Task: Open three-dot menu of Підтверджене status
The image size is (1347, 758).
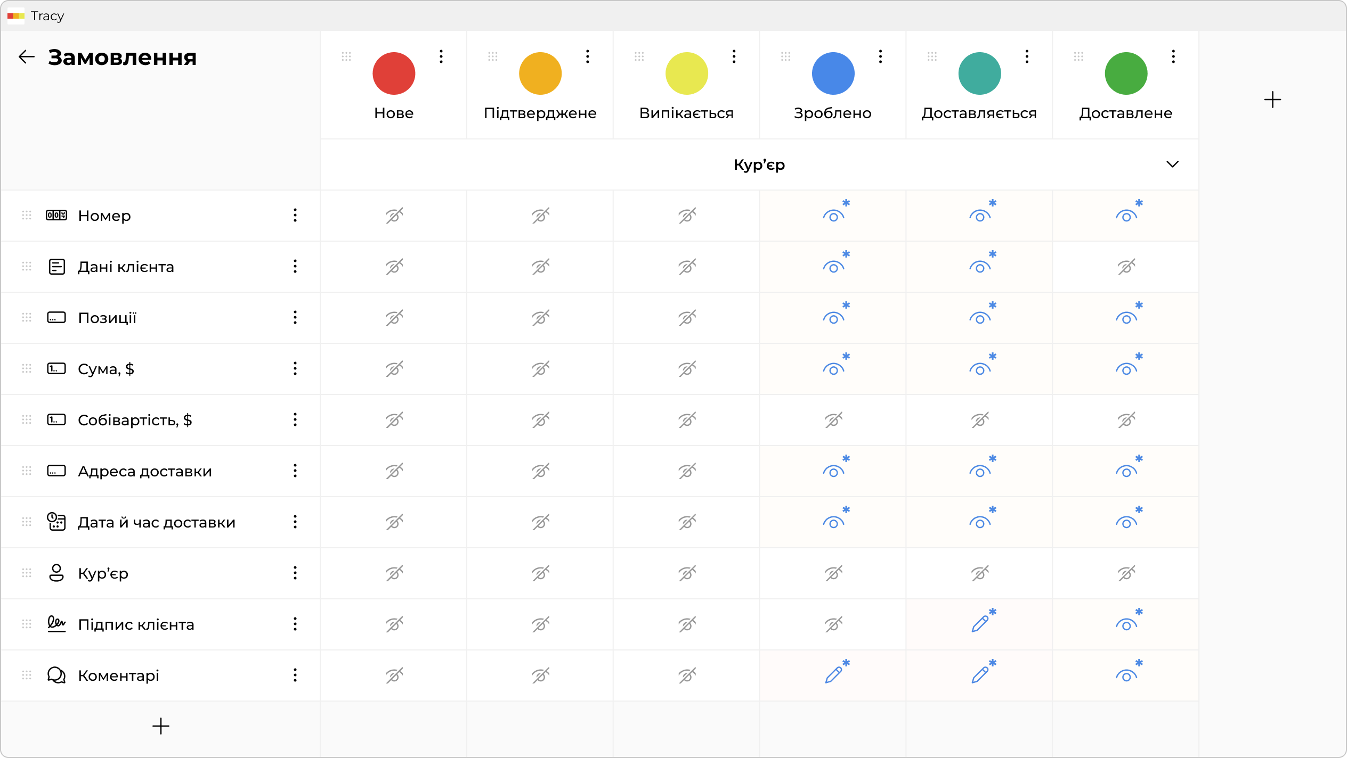Action: coord(587,56)
